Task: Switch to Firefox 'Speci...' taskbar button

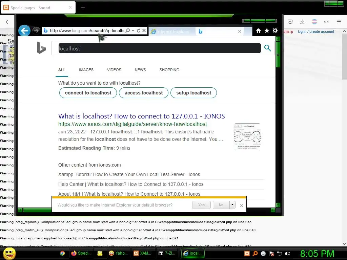Action: (81, 253)
